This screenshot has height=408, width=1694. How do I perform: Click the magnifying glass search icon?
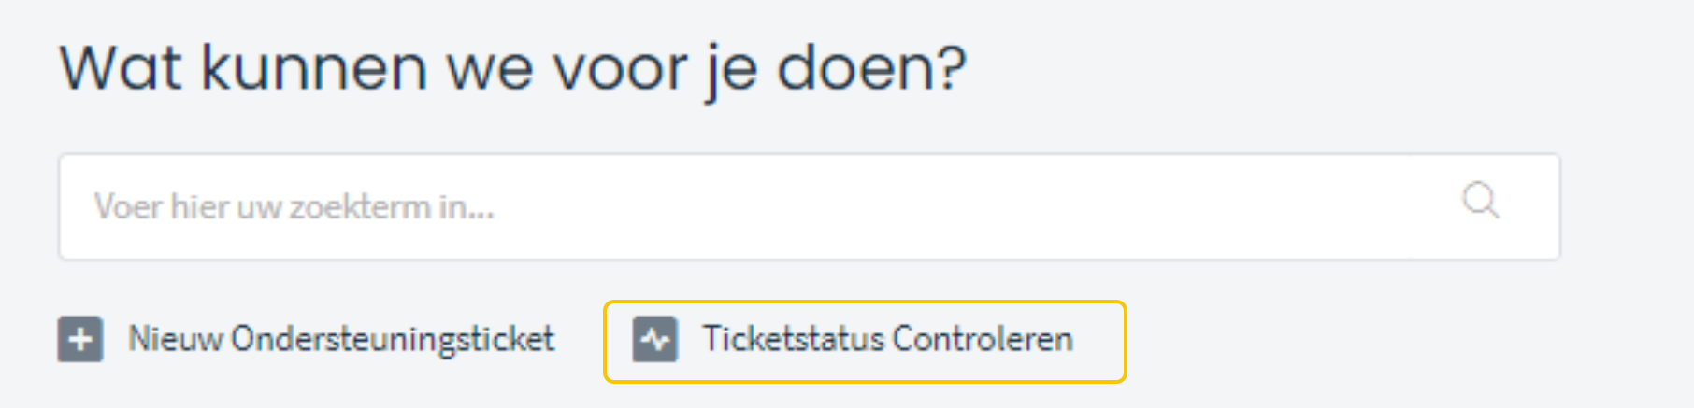(1481, 201)
